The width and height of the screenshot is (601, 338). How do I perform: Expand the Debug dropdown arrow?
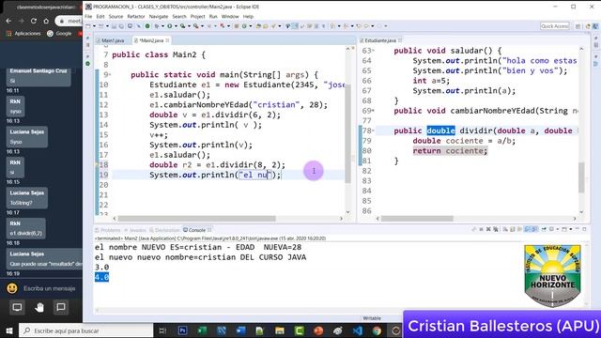[x=162, y=26]
